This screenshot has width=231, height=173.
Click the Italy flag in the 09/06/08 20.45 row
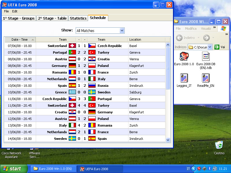(x=92, y=79)
